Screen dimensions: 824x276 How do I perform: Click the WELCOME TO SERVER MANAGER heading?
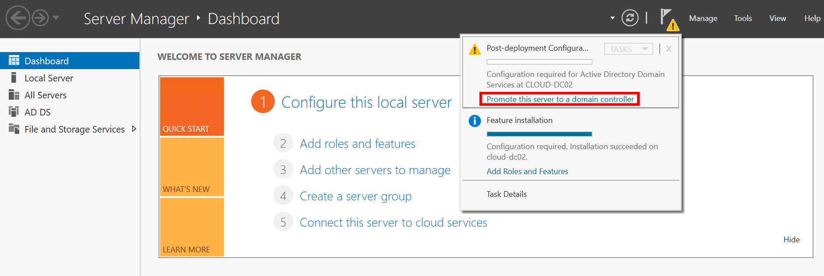(229, 56)
